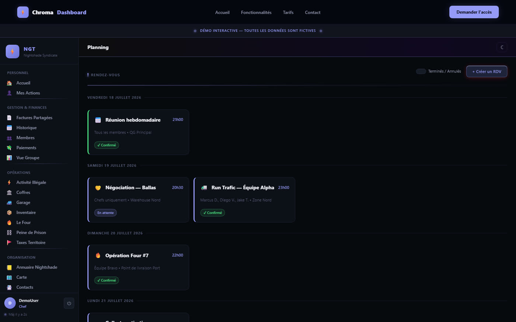516x322 pixels.
Task: Click the Inventaire box icon
Action: point(9,212)
